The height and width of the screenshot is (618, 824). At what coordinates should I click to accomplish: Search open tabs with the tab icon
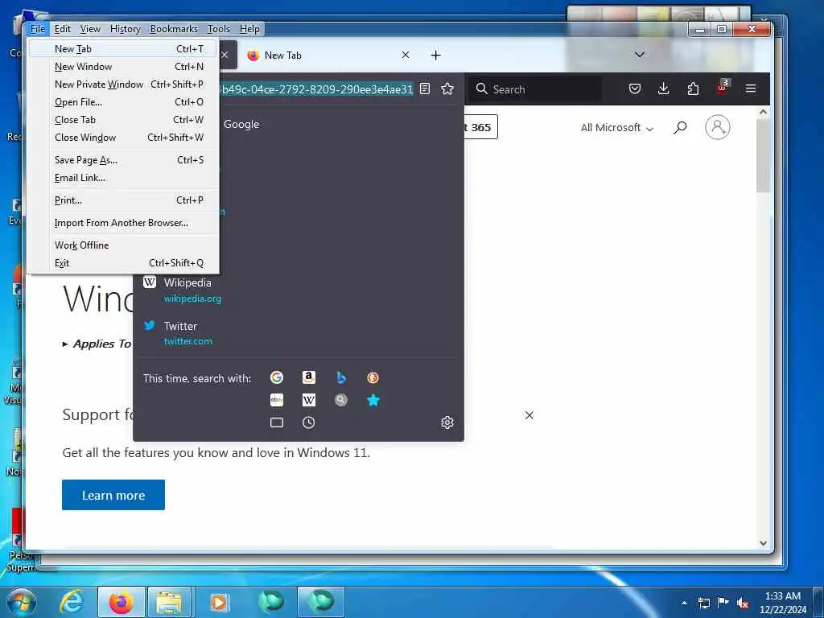[277, 422]
